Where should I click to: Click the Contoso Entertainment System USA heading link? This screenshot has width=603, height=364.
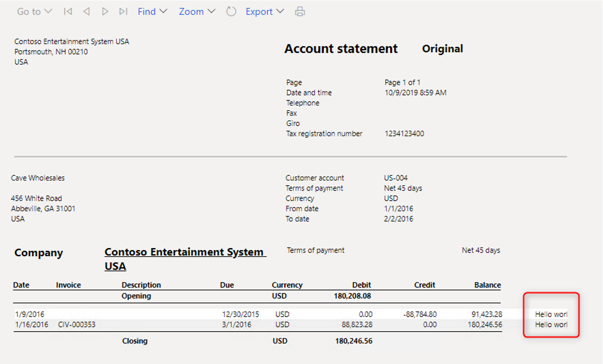185,259
